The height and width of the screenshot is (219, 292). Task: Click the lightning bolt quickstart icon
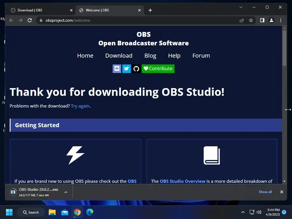(75, 155)
